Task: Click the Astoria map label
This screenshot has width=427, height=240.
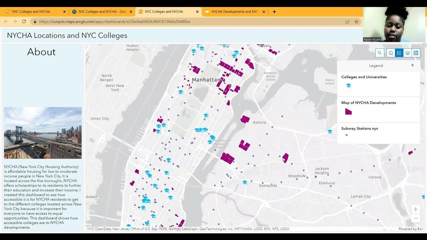Action: pos(260,122)
